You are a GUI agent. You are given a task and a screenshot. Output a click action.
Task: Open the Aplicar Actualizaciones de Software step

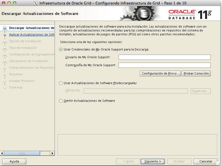pos(32,35)
